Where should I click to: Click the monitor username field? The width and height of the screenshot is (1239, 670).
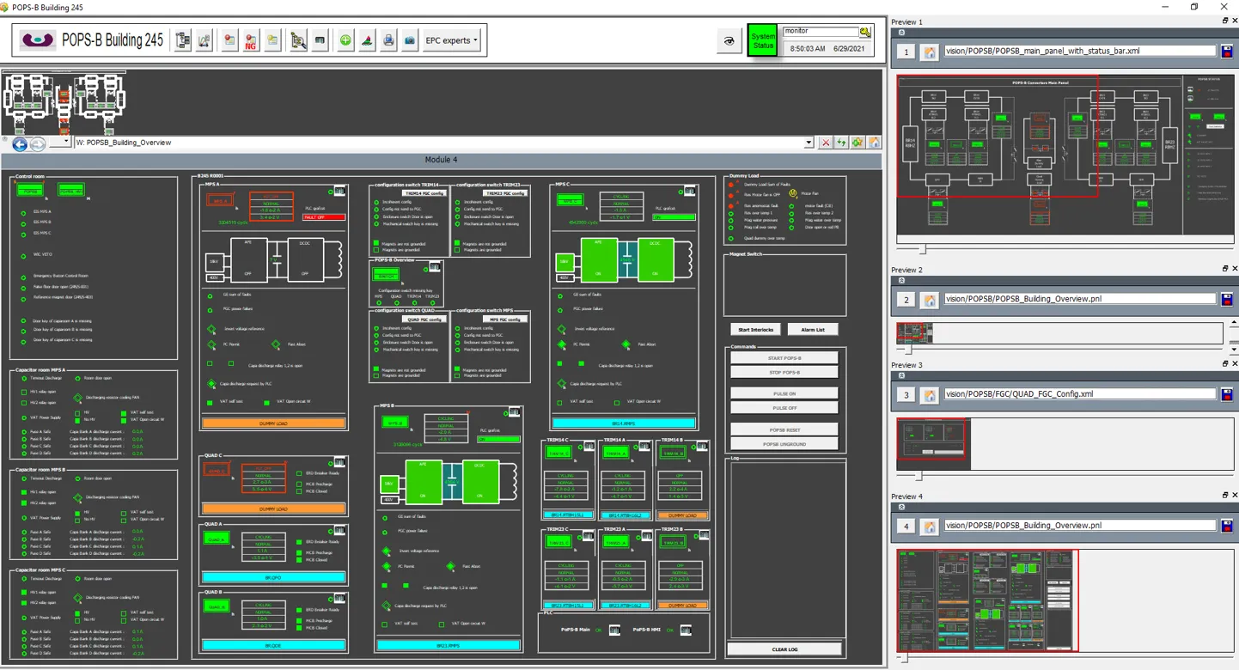[x=821, y=32]
